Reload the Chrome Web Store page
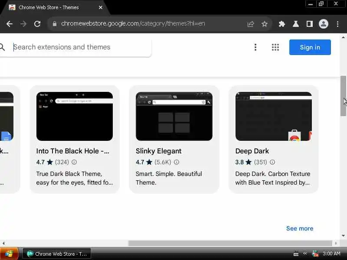Image resolution: width=347 pixels, height=260 pixels. click(37, 24)
